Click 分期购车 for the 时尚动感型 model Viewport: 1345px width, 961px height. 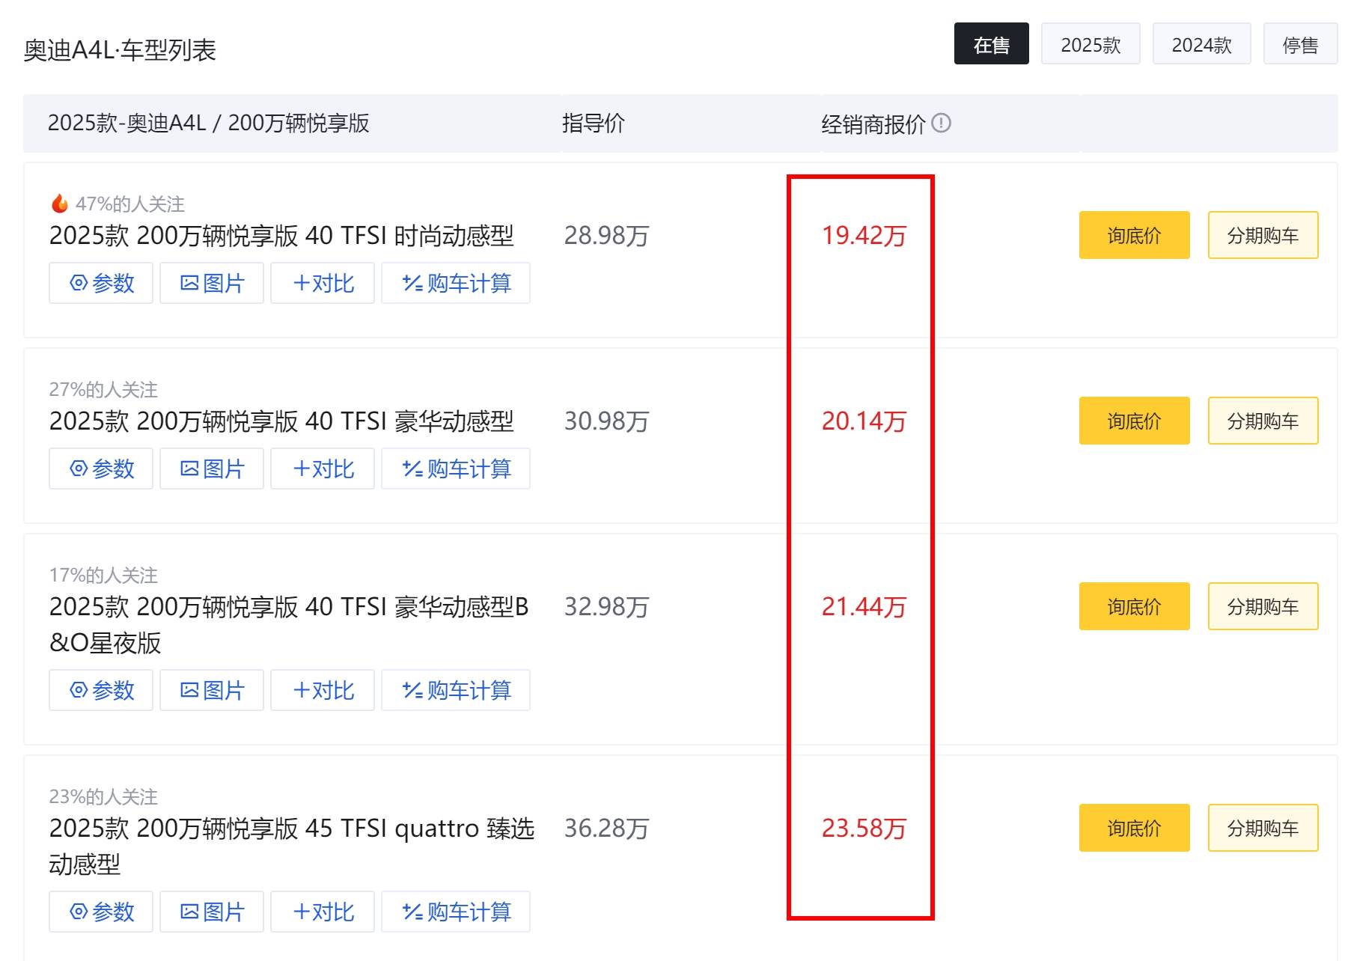point(1263,235)
